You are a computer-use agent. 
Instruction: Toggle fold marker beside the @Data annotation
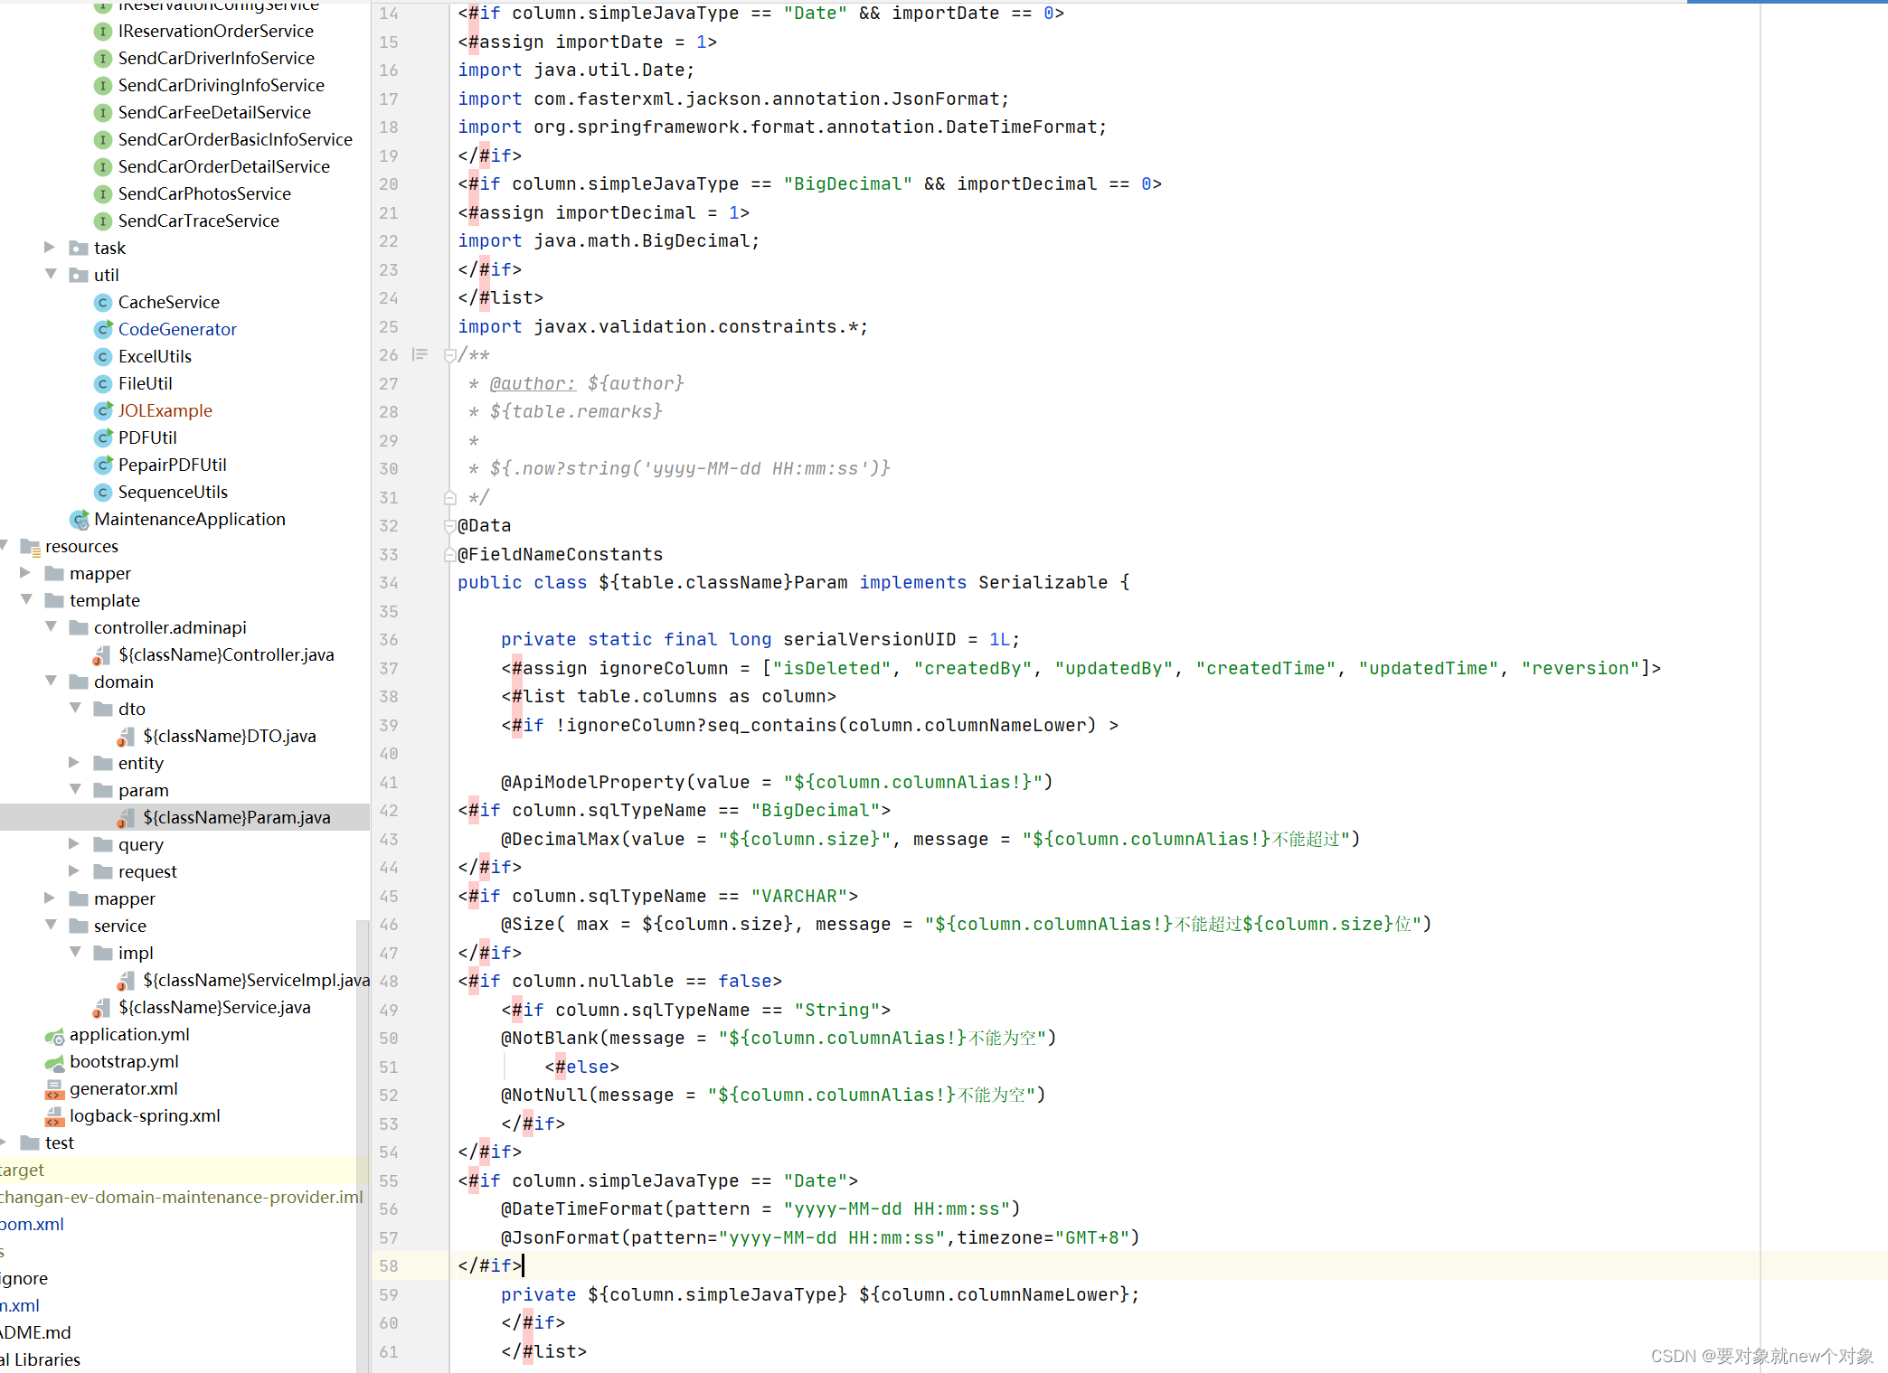click(x=449, y=526)
